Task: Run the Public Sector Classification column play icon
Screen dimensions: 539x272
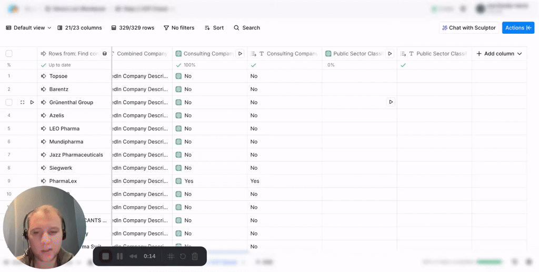Action: point(390,54)
